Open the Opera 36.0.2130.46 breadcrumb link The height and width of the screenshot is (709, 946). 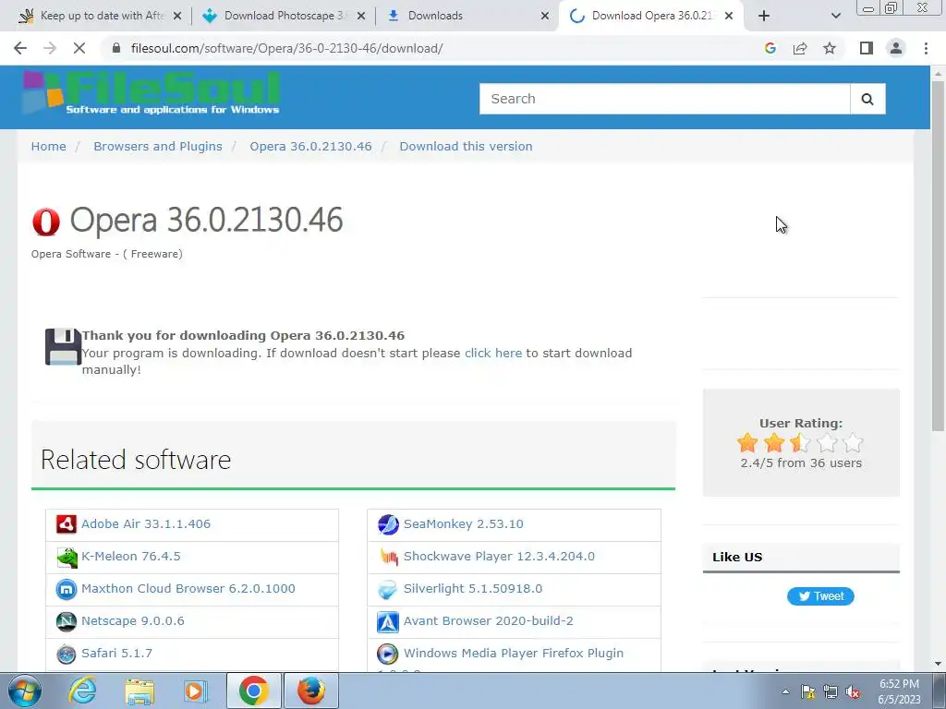point(310,147)
